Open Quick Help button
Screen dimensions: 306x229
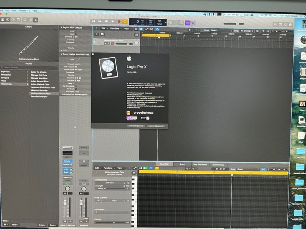(13, 19)
